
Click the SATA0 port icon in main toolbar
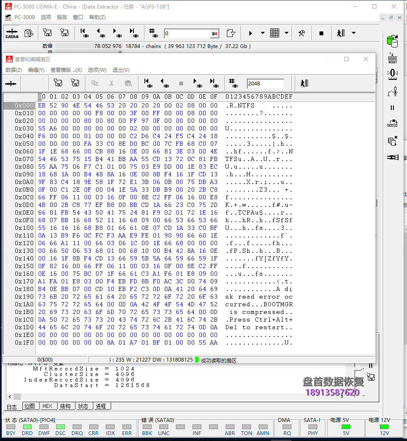pyautogui.click(x=11, y=34)
